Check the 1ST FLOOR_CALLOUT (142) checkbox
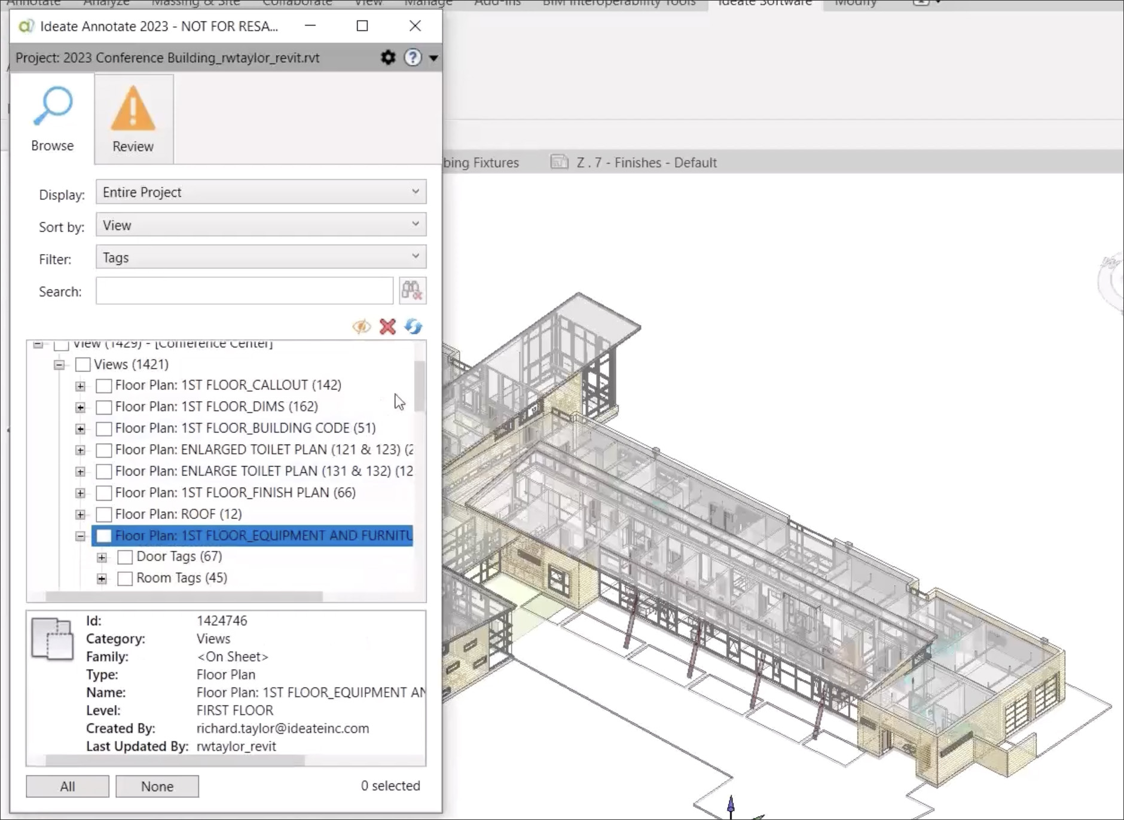The height and width of the screenshot is (820, 1124). coord(104,385)
